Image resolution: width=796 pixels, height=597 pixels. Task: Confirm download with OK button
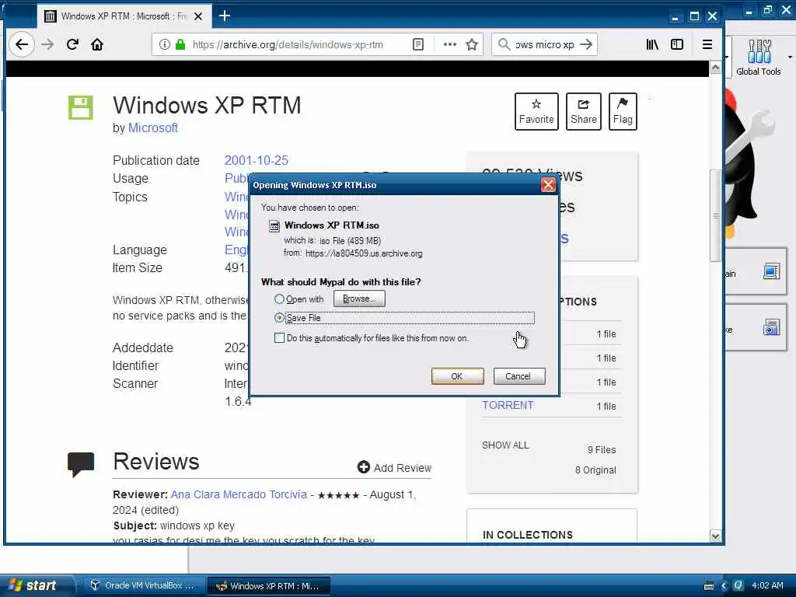pyautogui.click(x=457, y=376)
